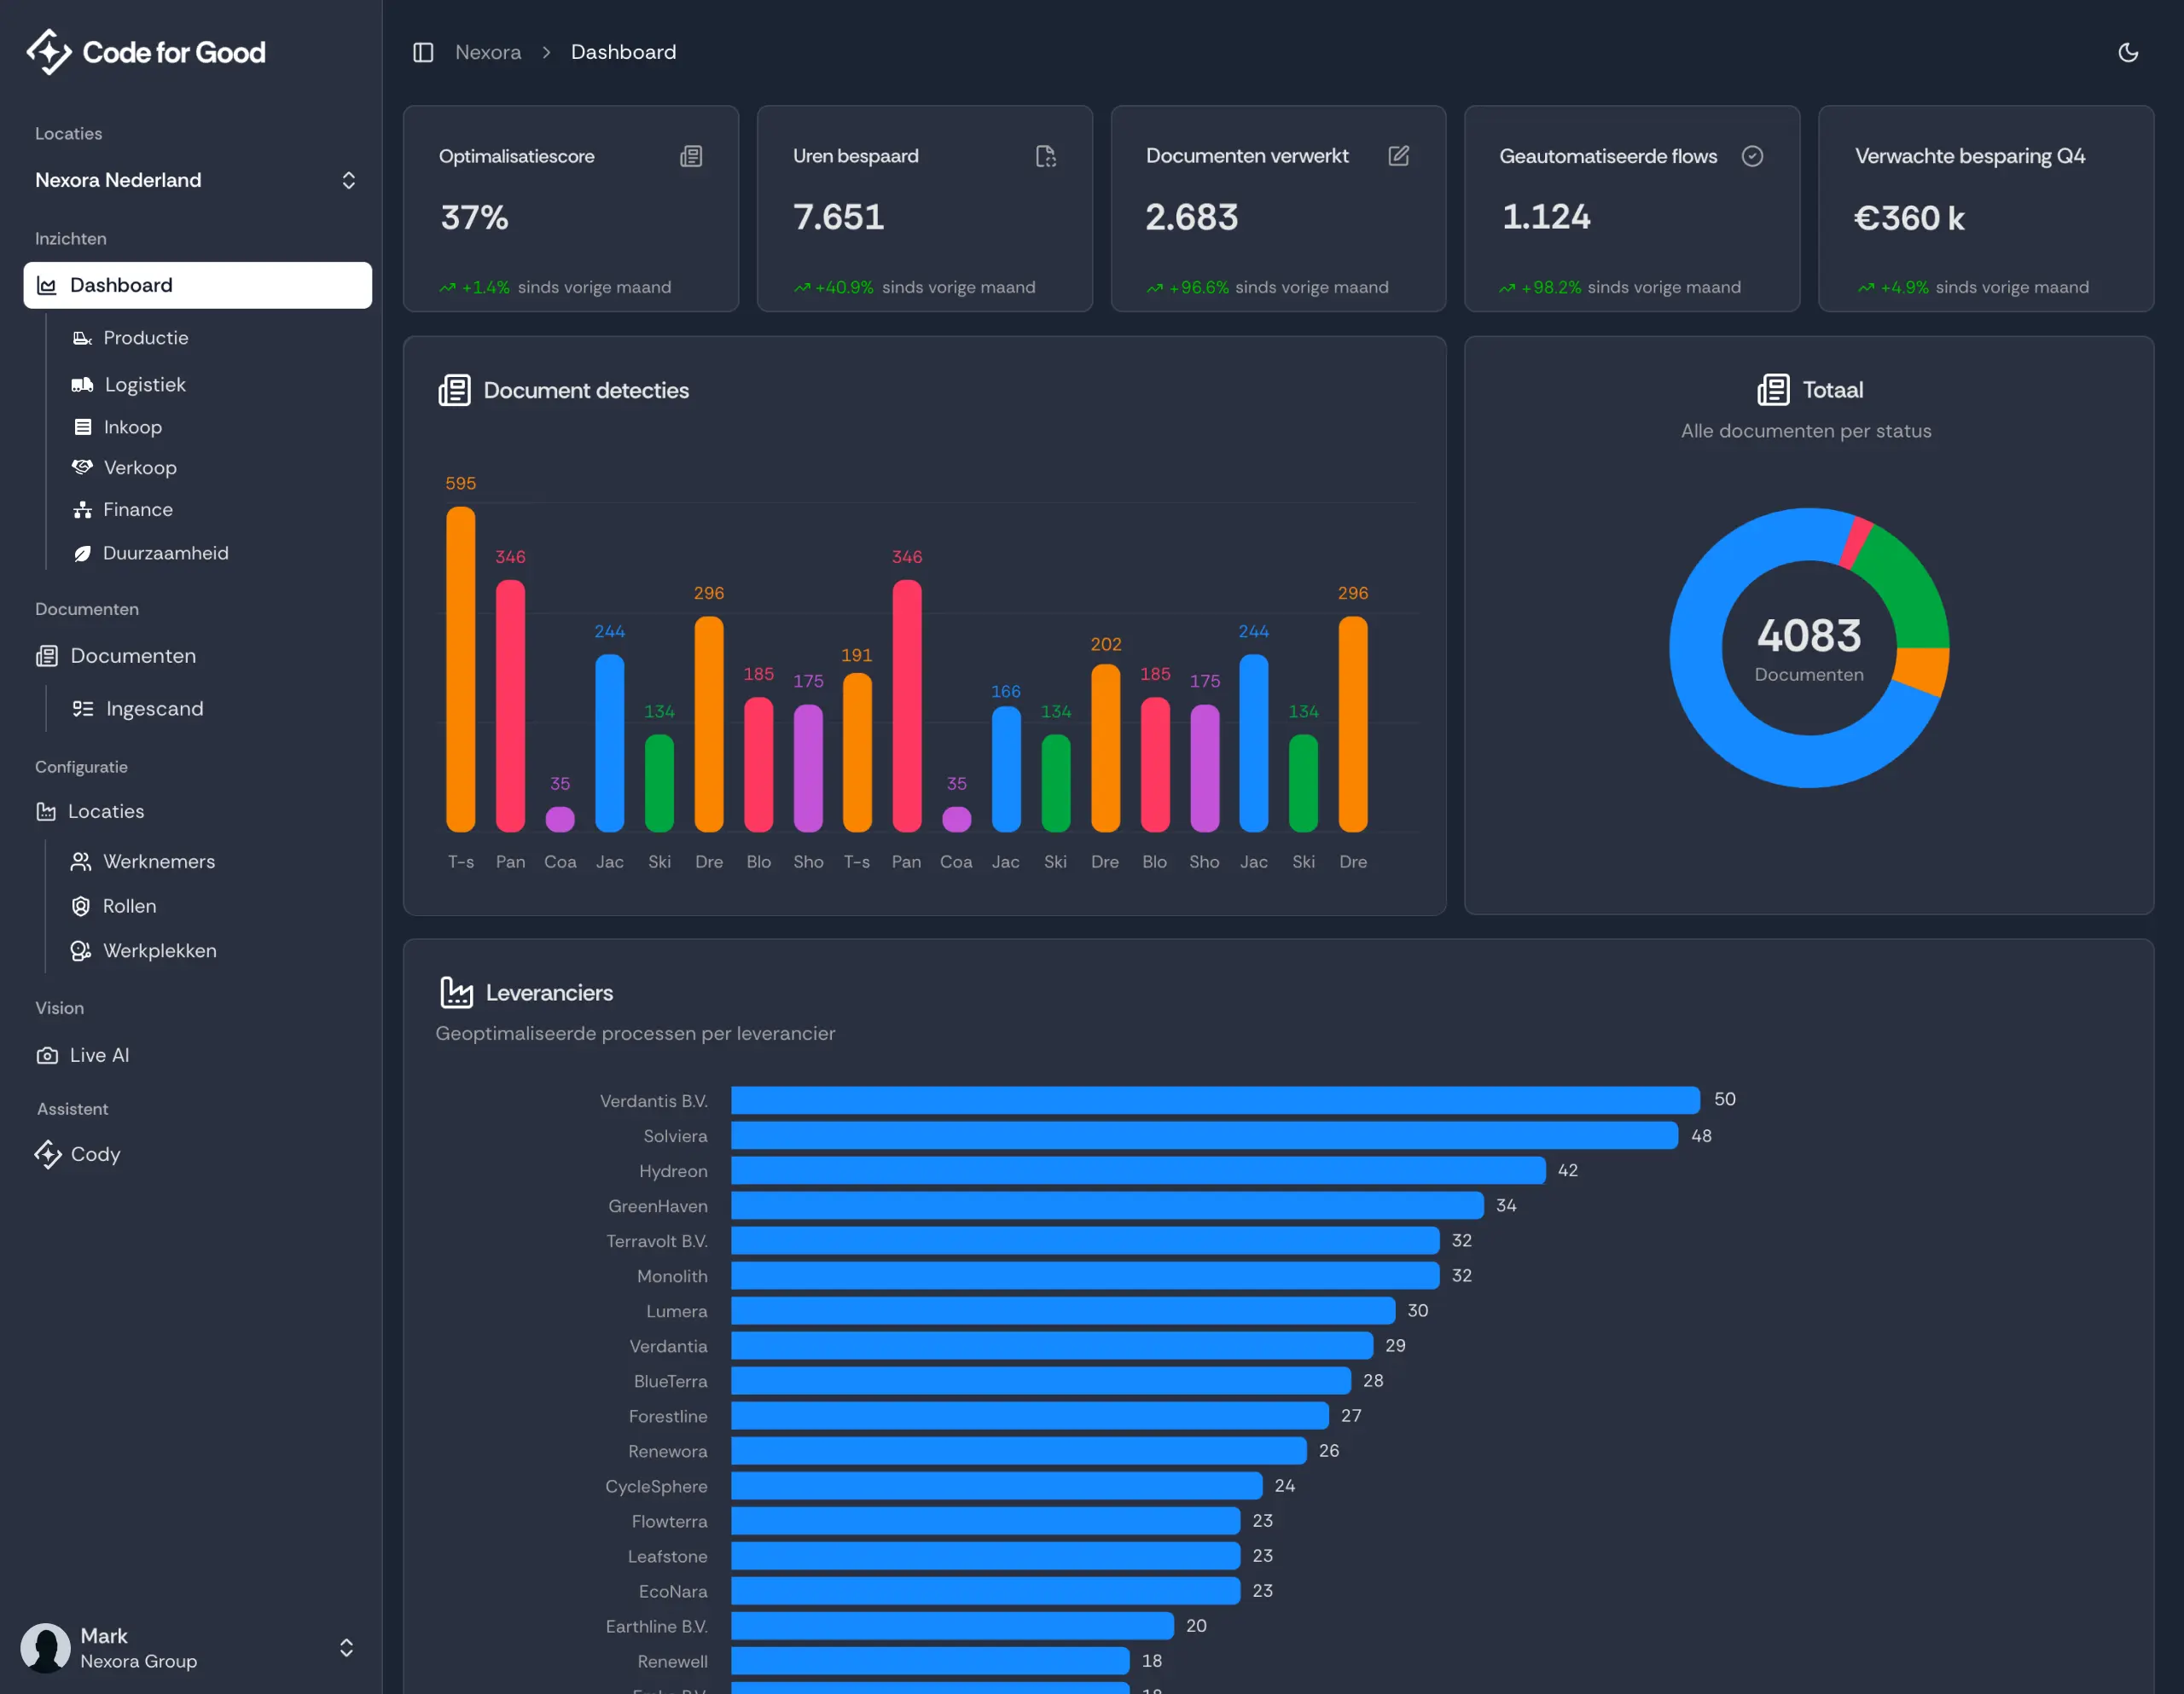The width and height of the screenshot is (2184, 1694).
Task: Click the Inkoop sidebar icon
Action: [83, 426]
